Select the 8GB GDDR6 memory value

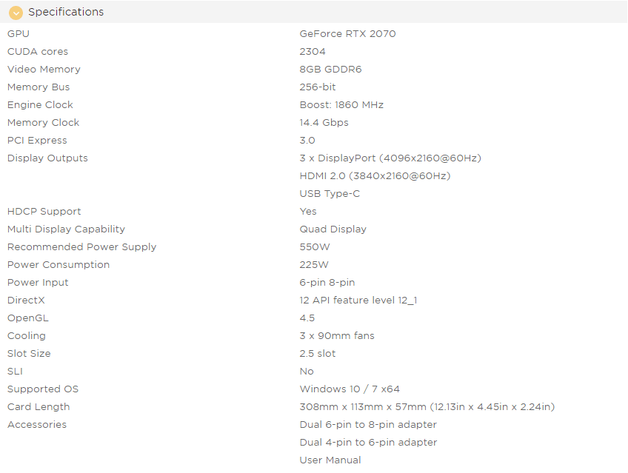tap(330, 70)
